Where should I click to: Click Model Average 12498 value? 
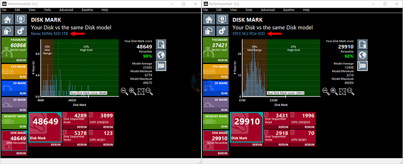click(349, 67)
